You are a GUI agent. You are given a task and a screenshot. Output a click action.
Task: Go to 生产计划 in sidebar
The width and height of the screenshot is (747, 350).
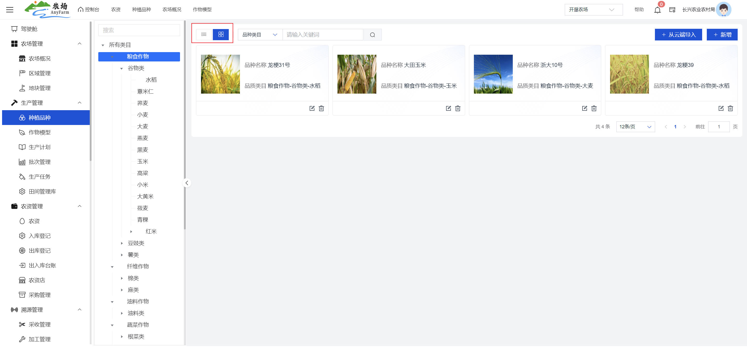pos(39,147)
